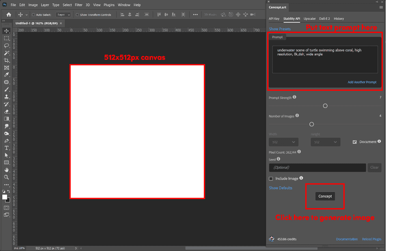Select the Rectangle shape tool

point(6,162)
